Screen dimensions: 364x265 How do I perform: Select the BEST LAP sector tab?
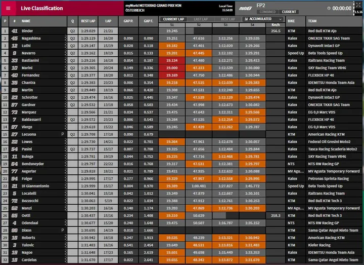click(x=228, y=19)
